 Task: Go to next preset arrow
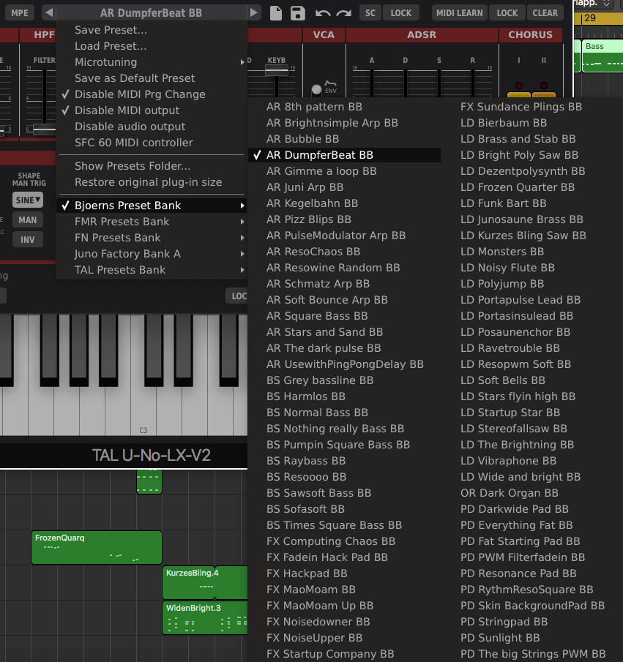253,12
